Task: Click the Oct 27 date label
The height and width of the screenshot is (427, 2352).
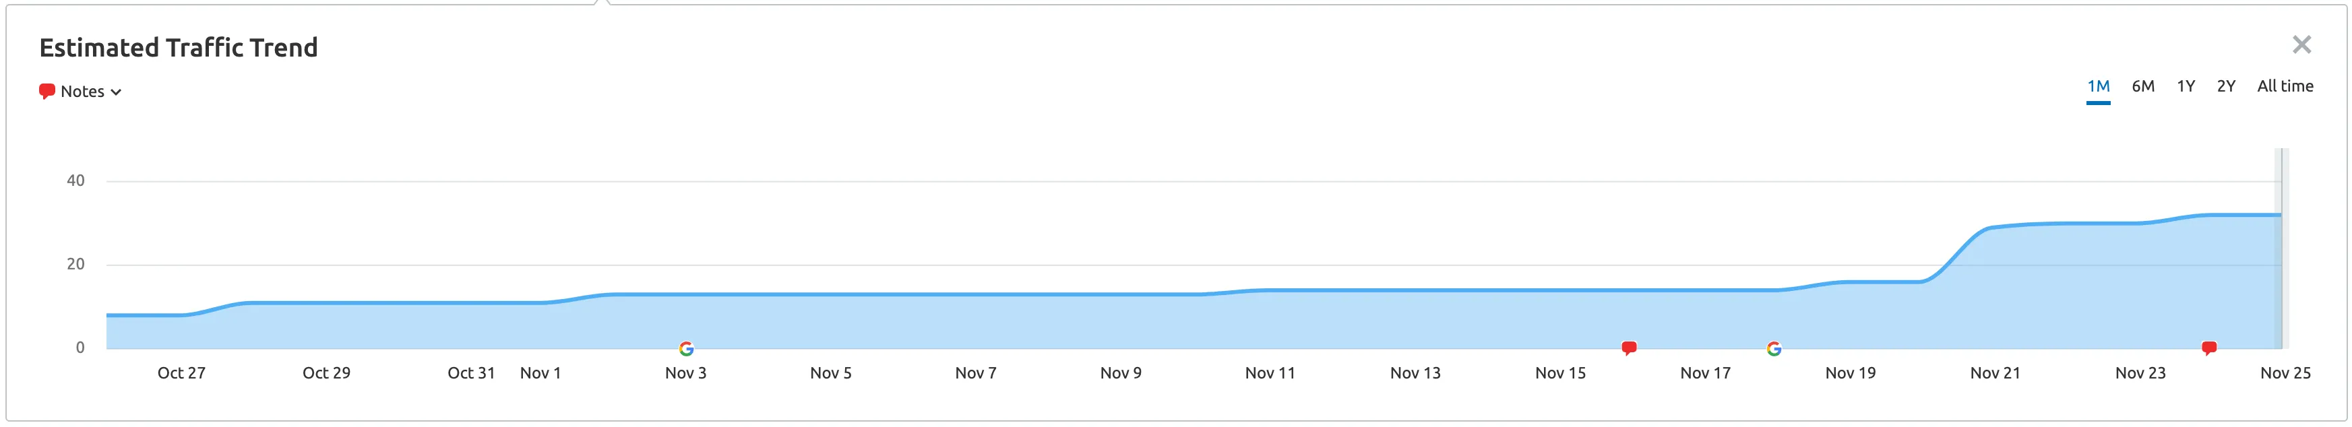Action: [182, 373]
